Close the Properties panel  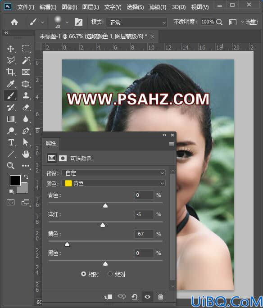pos(172,135)
